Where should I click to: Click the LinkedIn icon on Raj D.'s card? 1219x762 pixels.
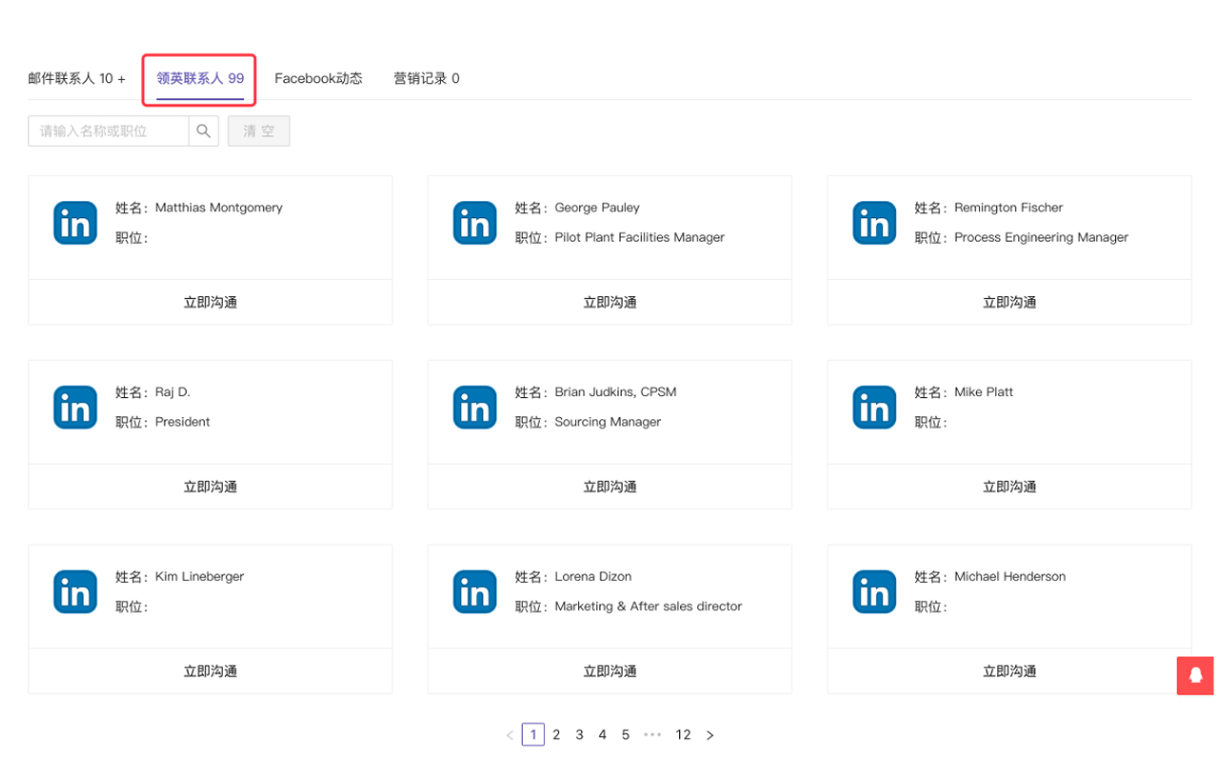click(74, 407)
